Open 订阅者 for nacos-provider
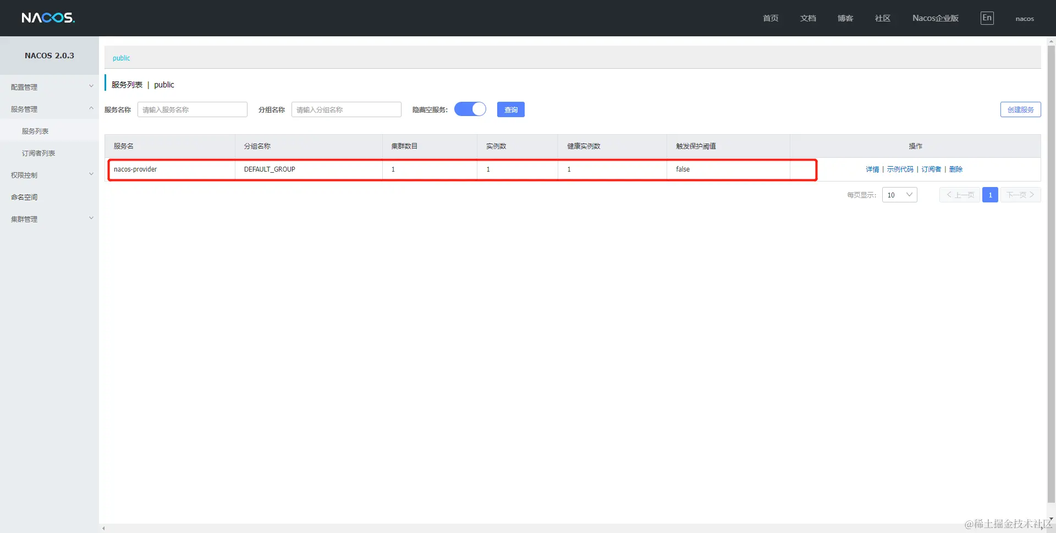This screenshot has width=1056, height=533. (x=931, y=169)
